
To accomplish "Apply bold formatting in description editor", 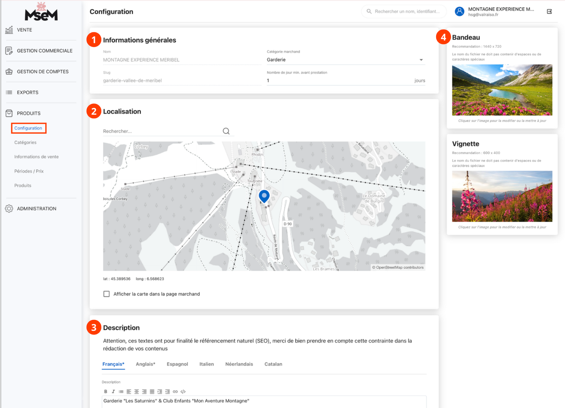I will pos(105,392).
